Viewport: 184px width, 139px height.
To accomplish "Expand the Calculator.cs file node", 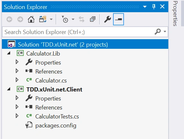I will (x=17, y=80).
